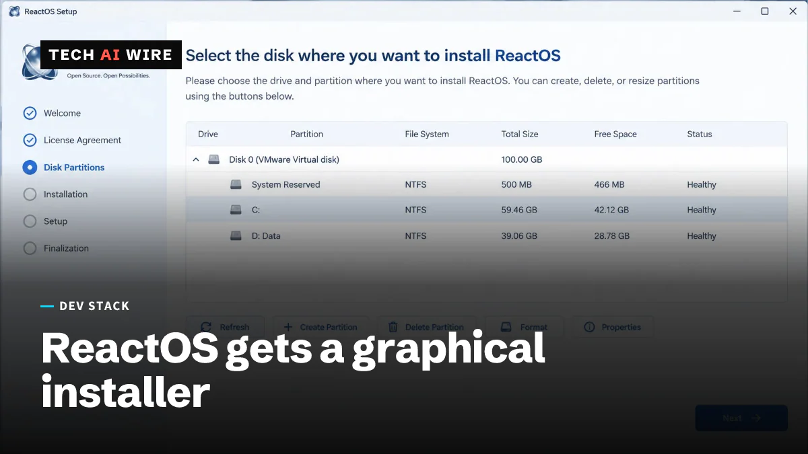Select the D: Data partition name
Image resolution: width=808 pixels, height=454 pixels.
coord(266,236)
